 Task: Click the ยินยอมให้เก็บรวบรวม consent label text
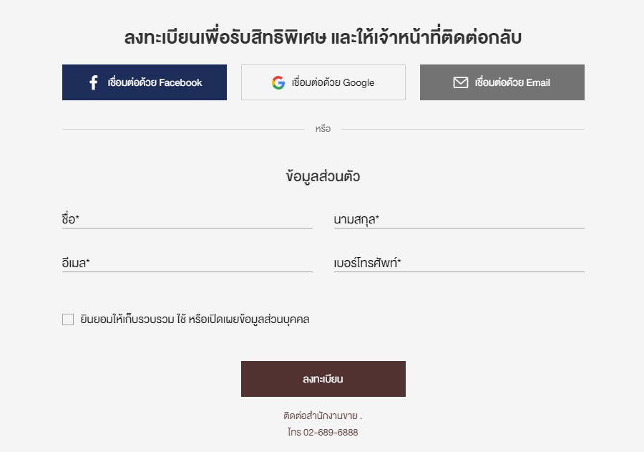tap(195, 319)
